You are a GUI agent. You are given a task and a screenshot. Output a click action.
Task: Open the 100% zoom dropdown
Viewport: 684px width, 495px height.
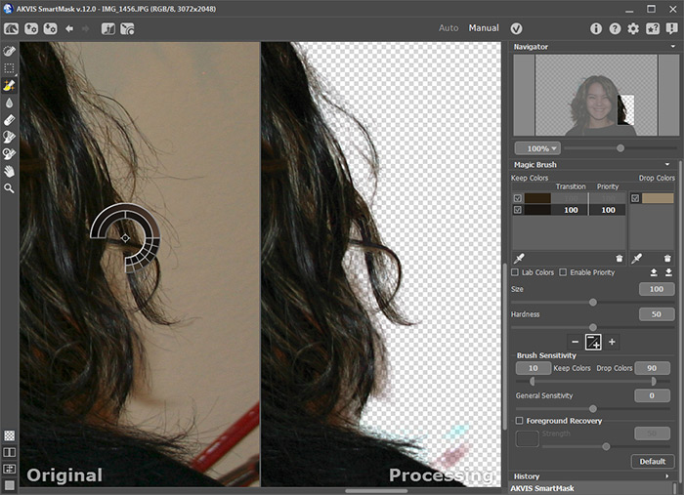tap(537, 148)
